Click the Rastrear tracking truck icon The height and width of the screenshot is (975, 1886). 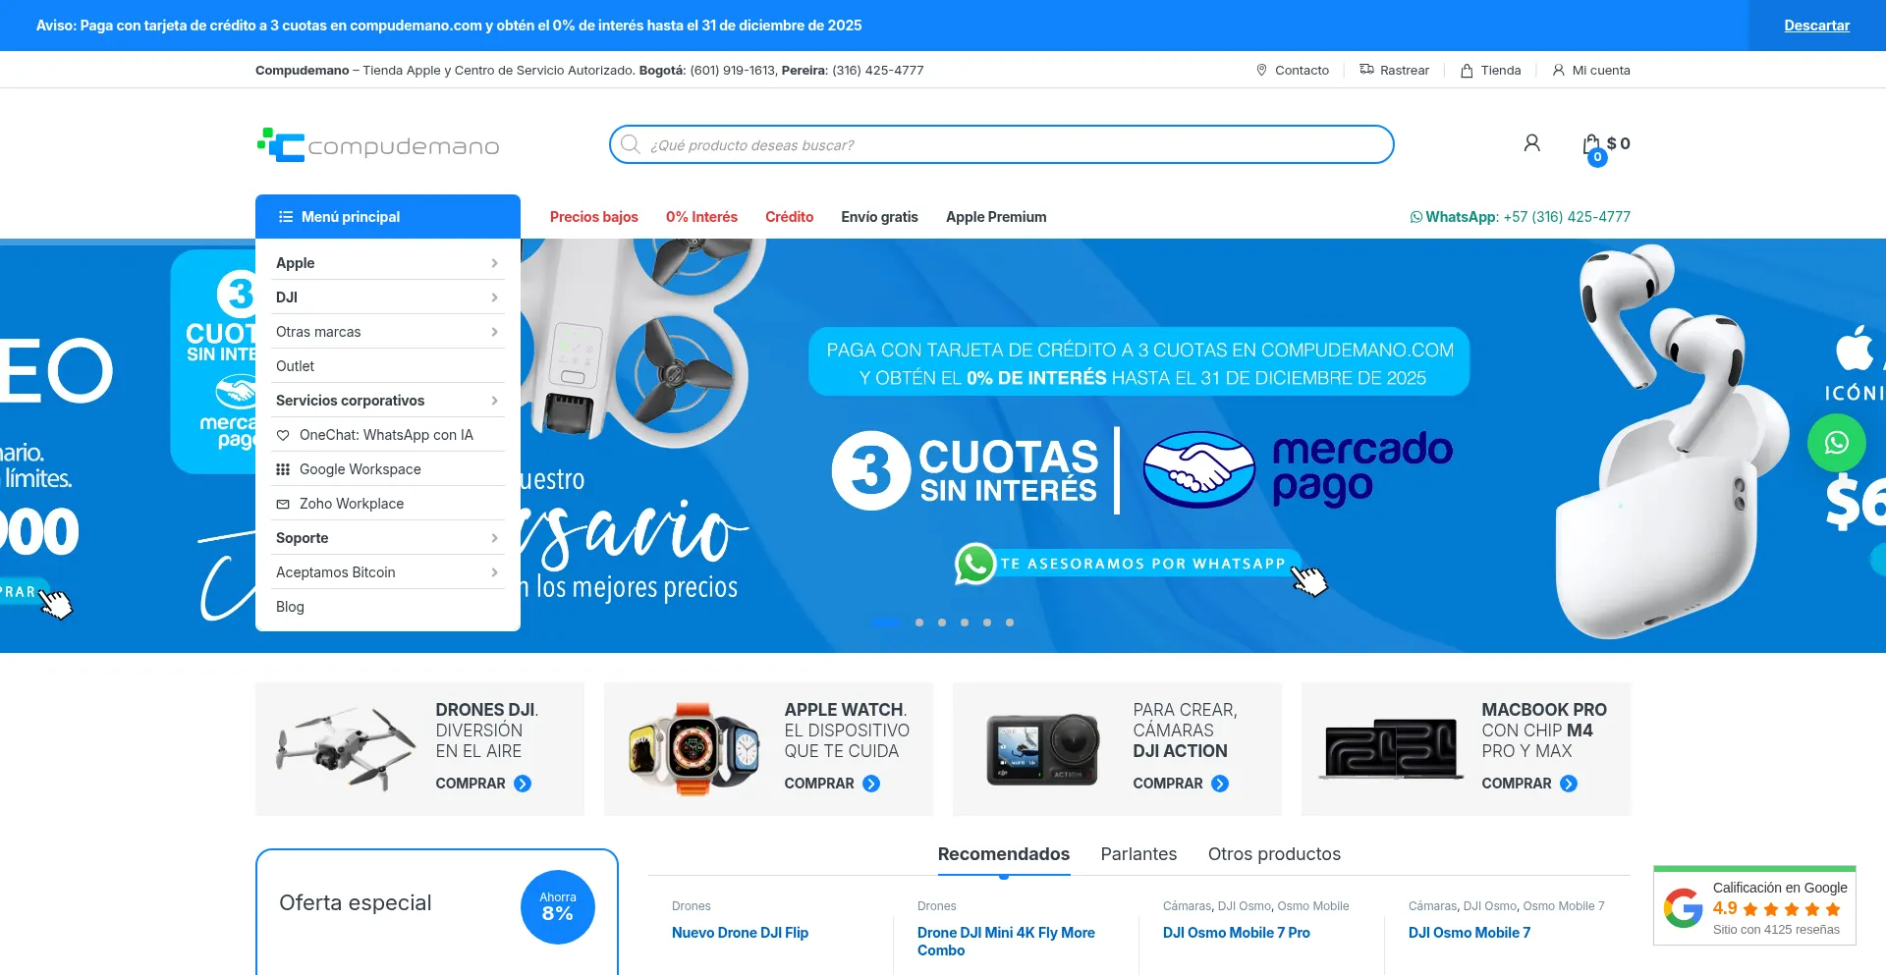(x=1366, y=70)
